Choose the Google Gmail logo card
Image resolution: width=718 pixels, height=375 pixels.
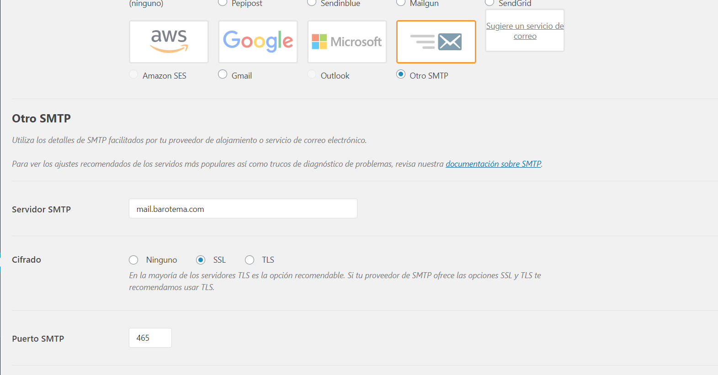pyautogui.click(x=258, y=42)
